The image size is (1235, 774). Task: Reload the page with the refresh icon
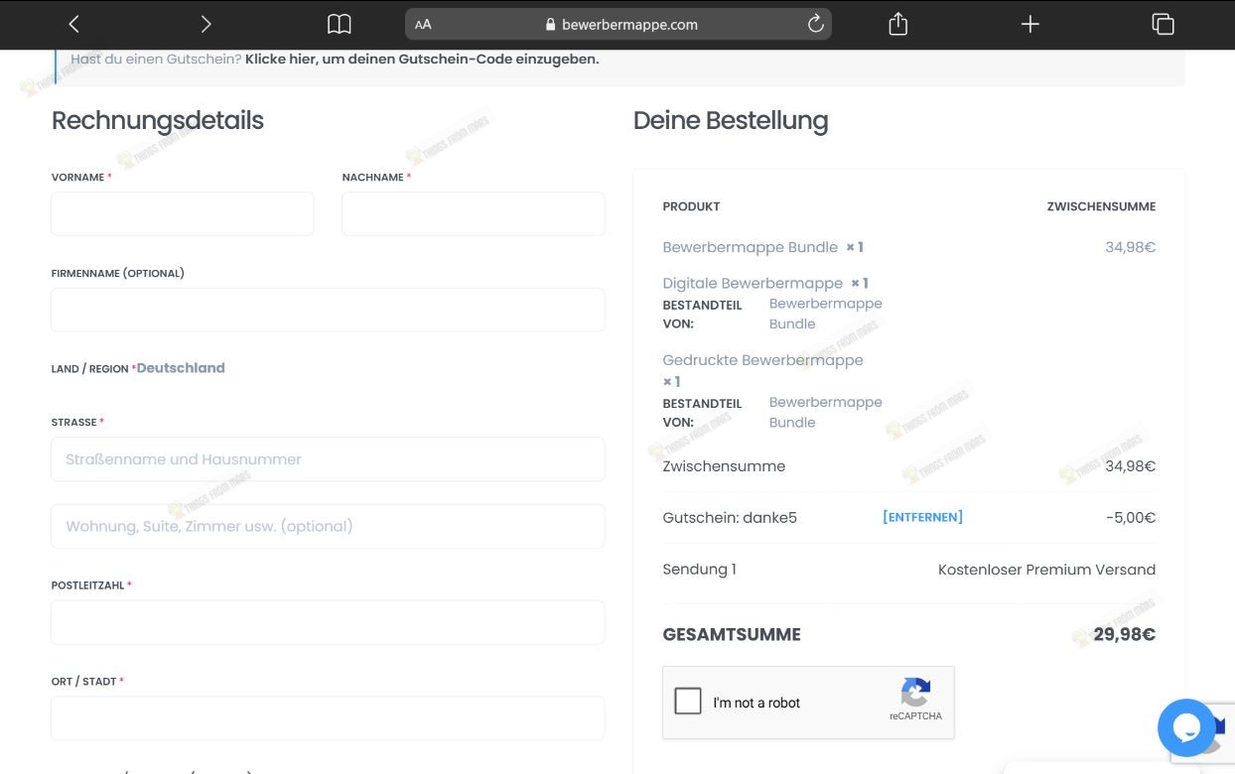815,24
